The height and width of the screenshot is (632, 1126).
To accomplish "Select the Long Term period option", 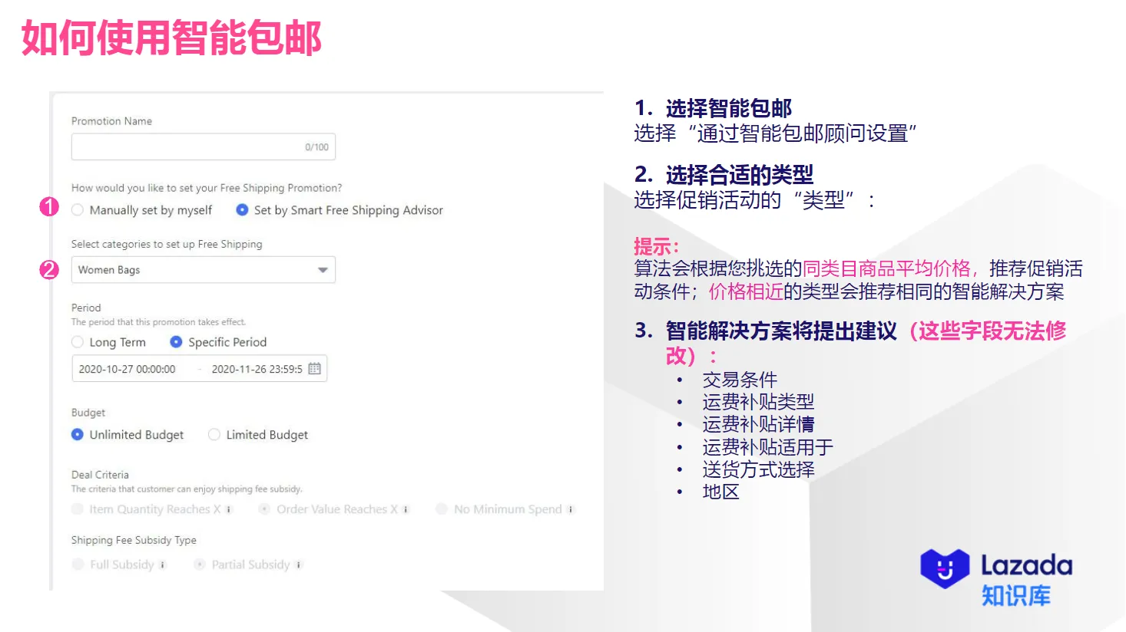I will 77,342.
